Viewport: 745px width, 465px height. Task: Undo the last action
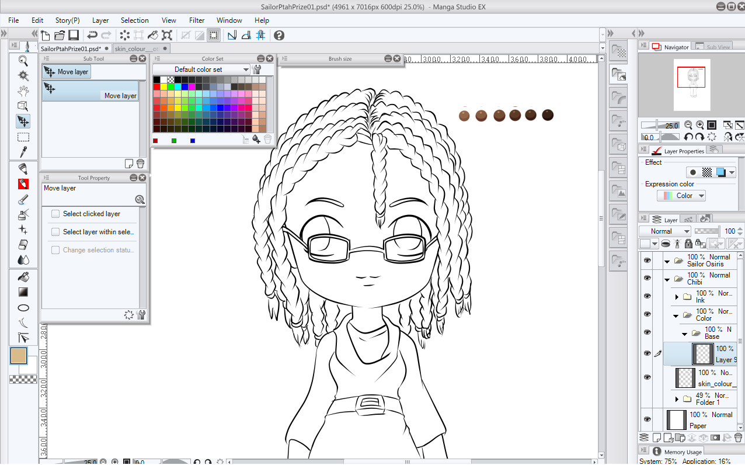(x=92, y=35)
